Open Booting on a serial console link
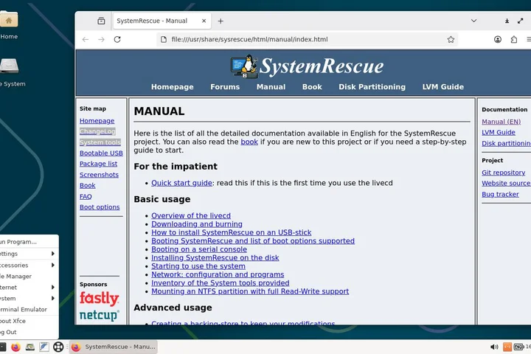 click(x=199, y=249)
